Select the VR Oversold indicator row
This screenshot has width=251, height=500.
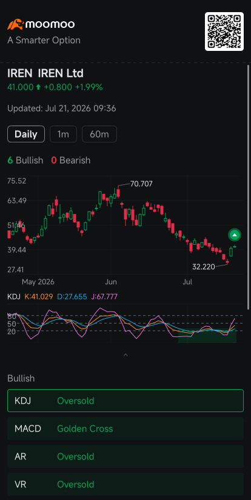click(125, 484)
